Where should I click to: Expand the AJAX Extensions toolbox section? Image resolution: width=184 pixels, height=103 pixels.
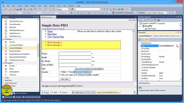[4, 83]
